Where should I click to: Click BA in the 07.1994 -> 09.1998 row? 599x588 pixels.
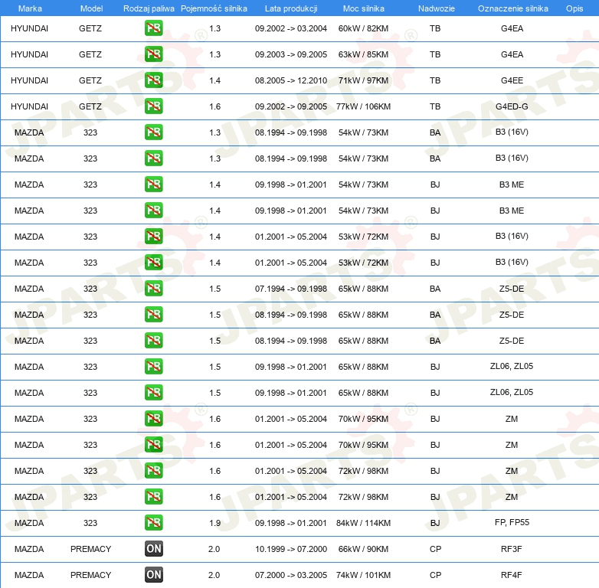(x=435, y=289)
